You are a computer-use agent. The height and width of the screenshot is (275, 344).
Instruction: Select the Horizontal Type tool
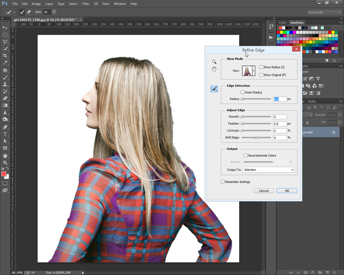tap(5, 134)
